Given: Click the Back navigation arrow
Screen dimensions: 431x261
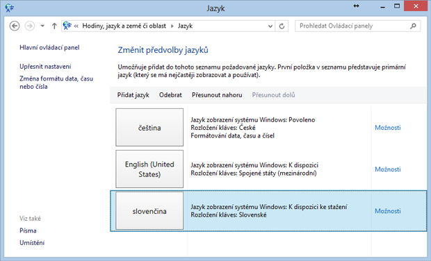Looking at the screenshot, I should tap(15, 26).
